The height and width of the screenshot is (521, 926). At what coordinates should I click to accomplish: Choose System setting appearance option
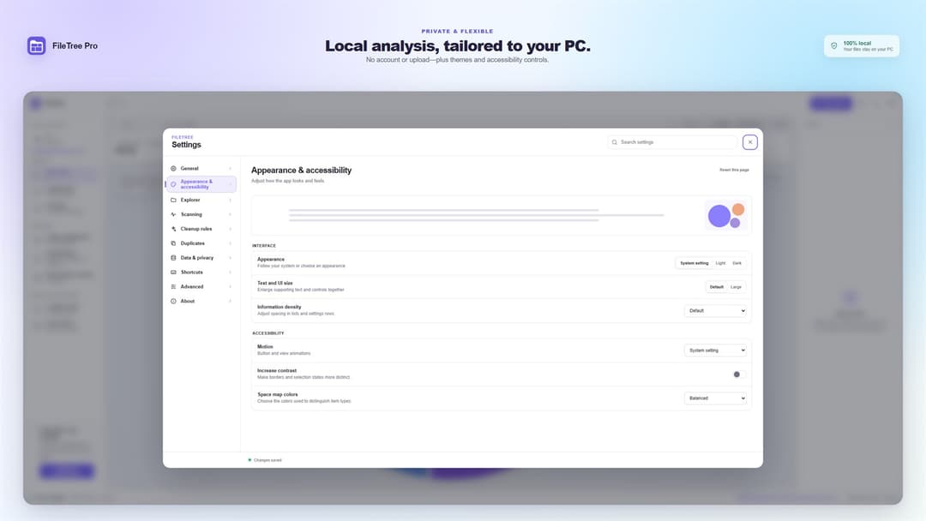pyautogui.click(x=694, y=263)
